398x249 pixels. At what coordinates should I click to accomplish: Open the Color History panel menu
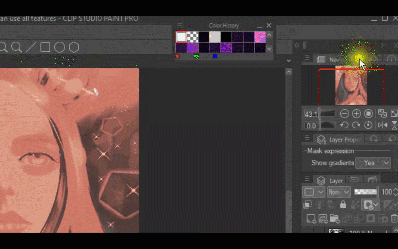click(180, 26)
